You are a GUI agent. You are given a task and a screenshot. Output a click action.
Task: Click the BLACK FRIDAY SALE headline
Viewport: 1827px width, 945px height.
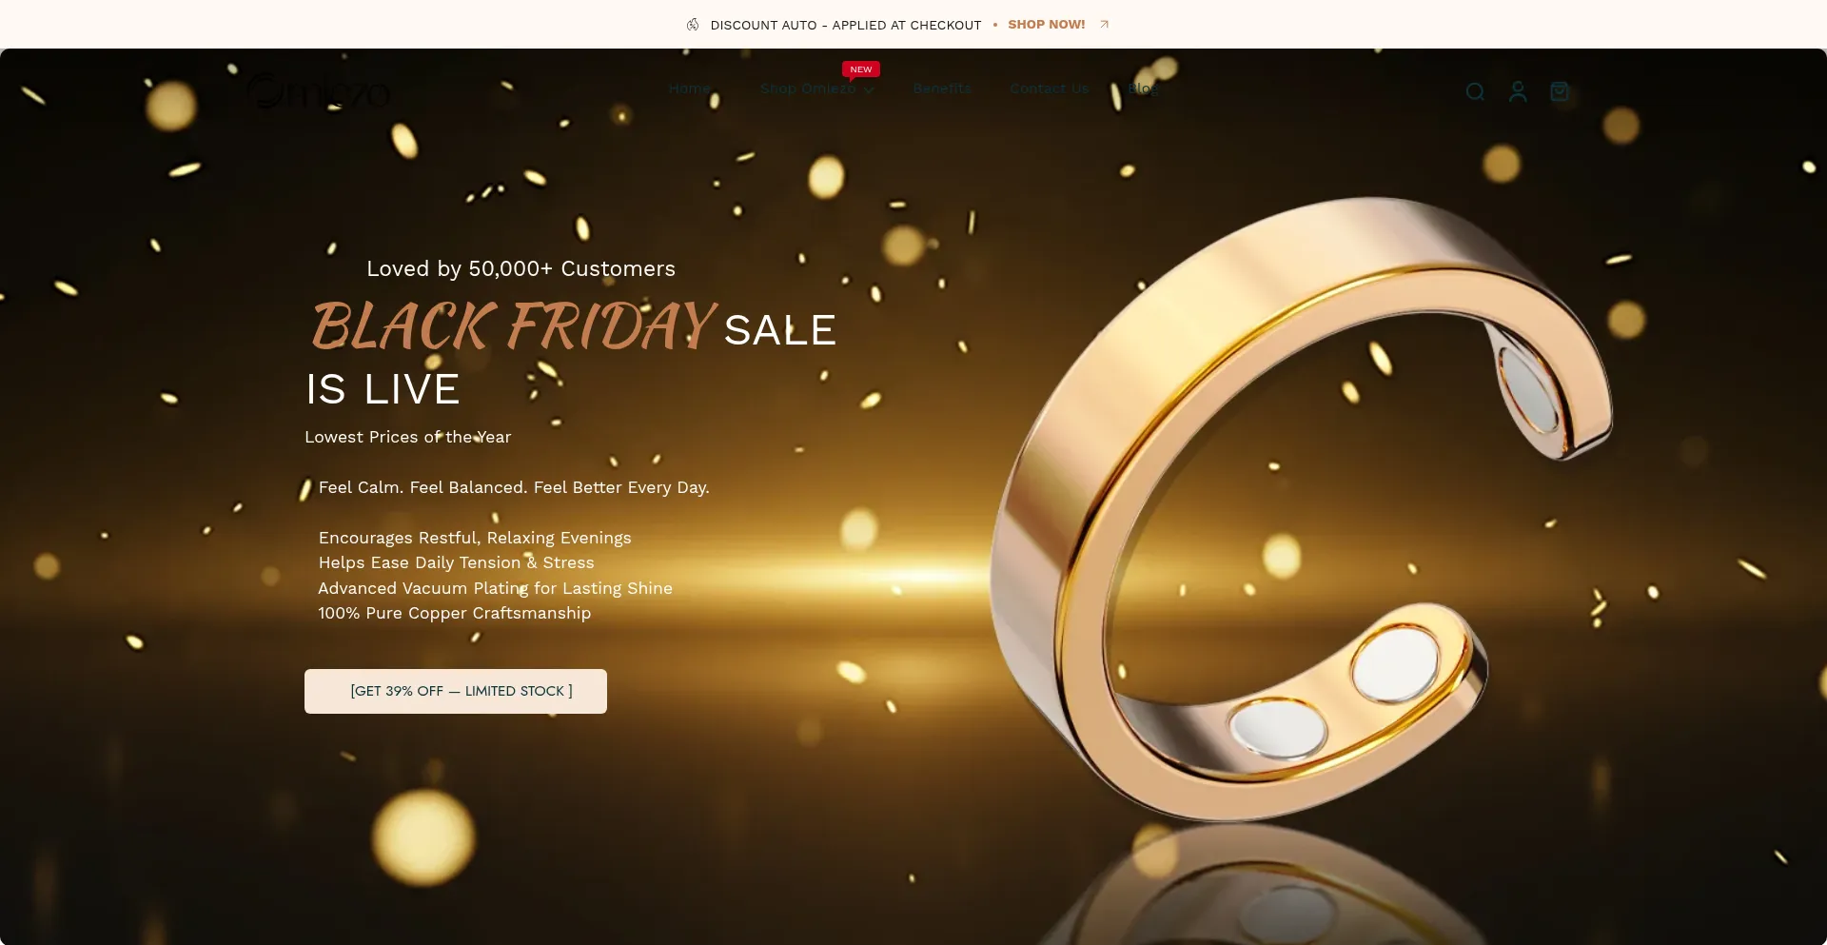(x=574, y=326)
